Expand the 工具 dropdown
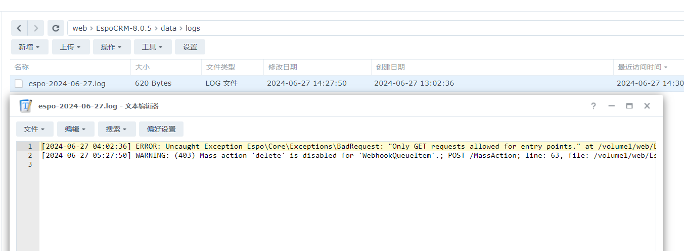This screenshot has width=684, height=251. (152, 47)
